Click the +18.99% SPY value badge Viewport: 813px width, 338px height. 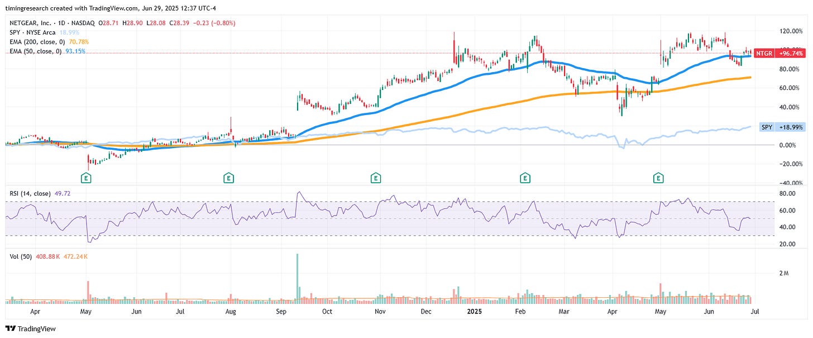[790, 127]
